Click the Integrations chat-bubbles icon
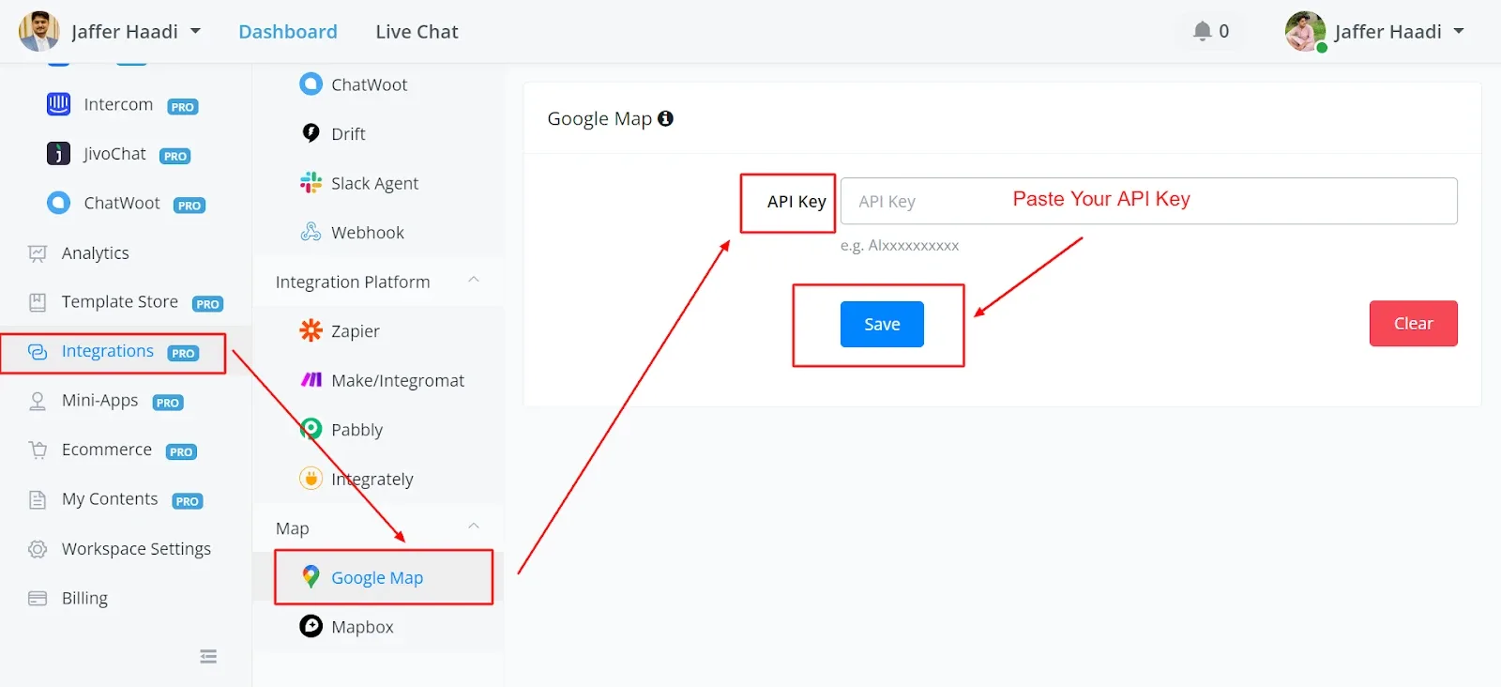The height and width of the screenshot is (687, 1501). pos(38,352)
